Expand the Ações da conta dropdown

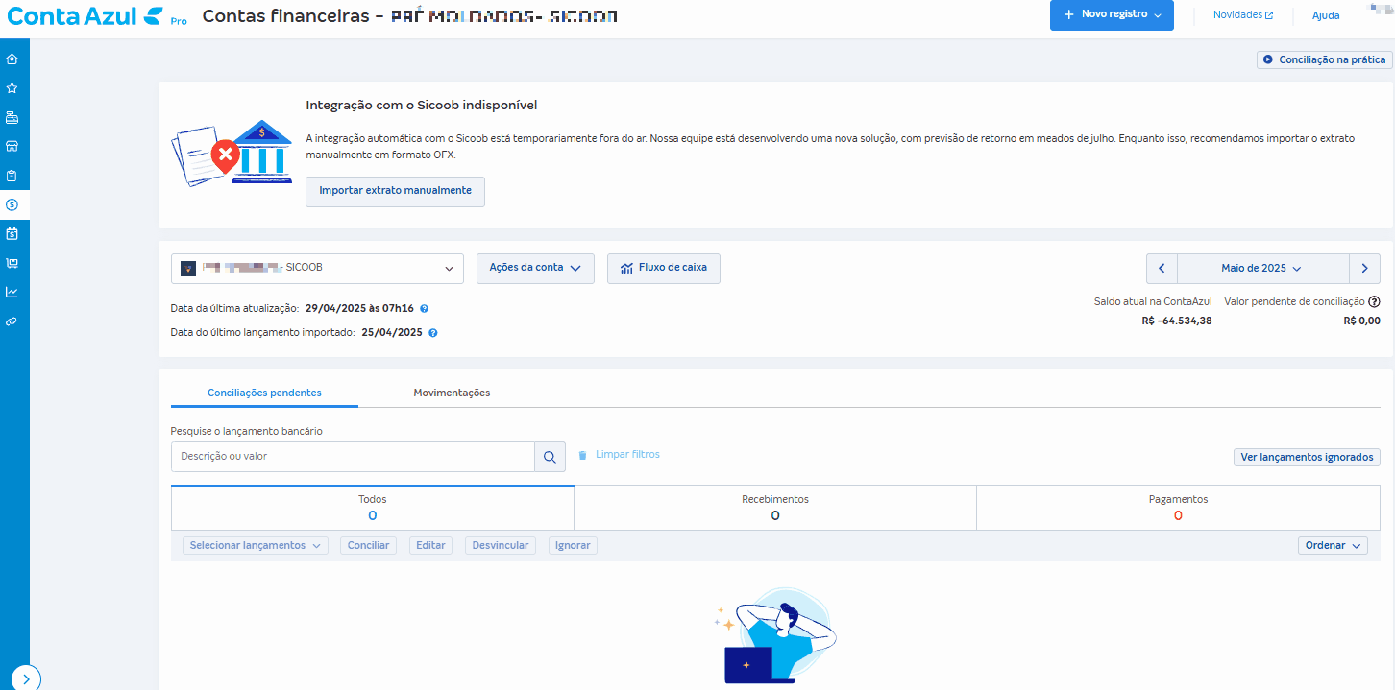(x=535, y=268)
